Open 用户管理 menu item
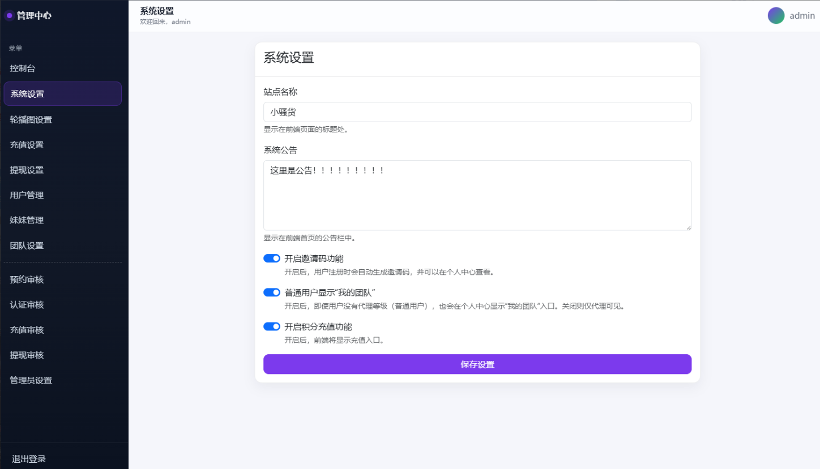Viewport: 820px width, 469px height. 63,195
